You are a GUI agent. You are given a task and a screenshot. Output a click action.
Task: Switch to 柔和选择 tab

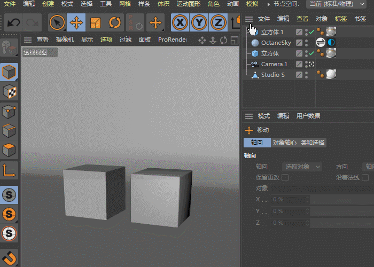tap(313, 143)
